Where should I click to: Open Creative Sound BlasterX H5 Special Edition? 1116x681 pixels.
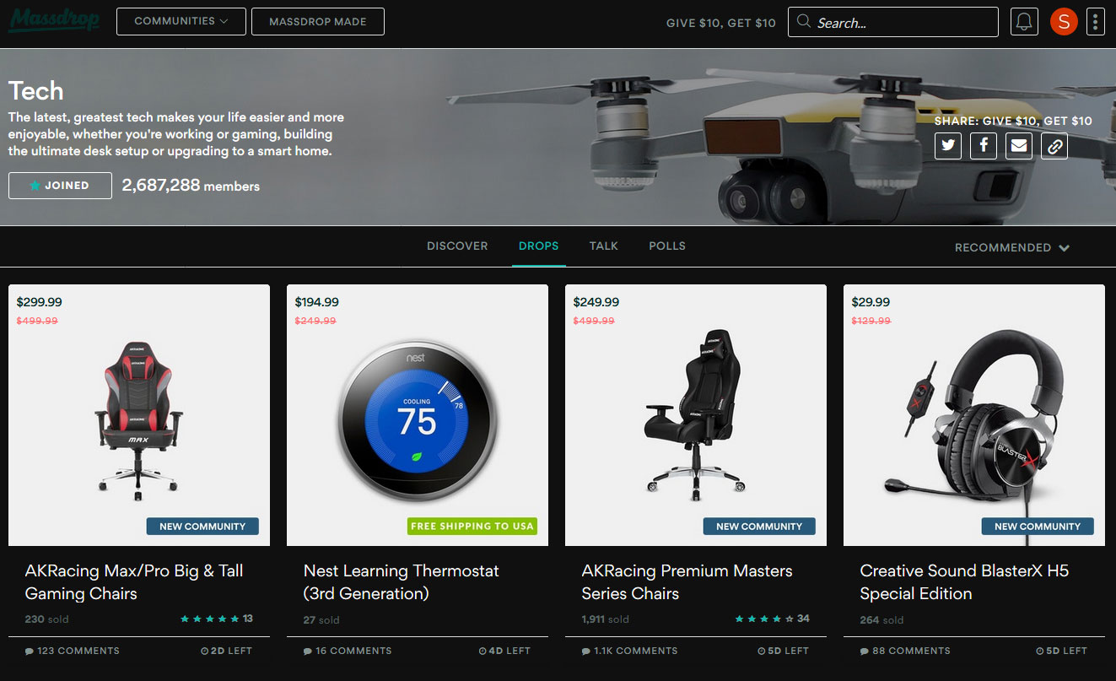[964, 582]
